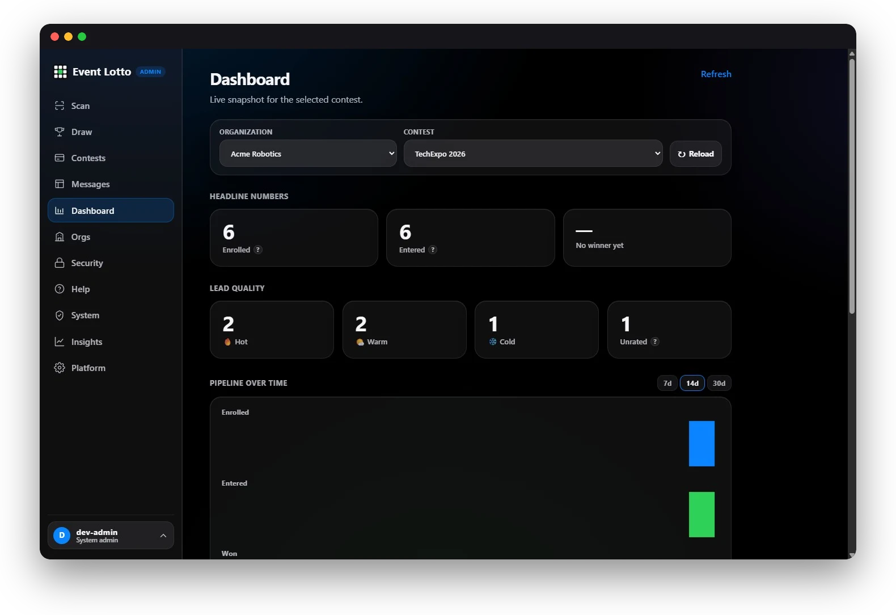The width and height of the screenshot is (896, 615).
Task: Select the 14d pipeline range
Action: [692, 383]
